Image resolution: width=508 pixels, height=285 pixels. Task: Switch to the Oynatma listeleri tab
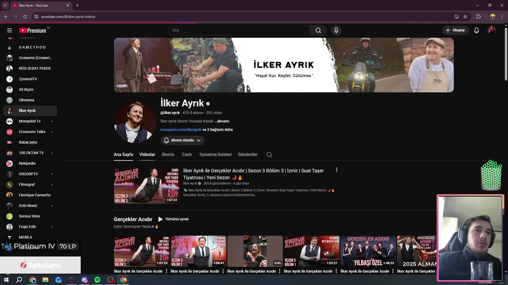click(x=216, y=154)
